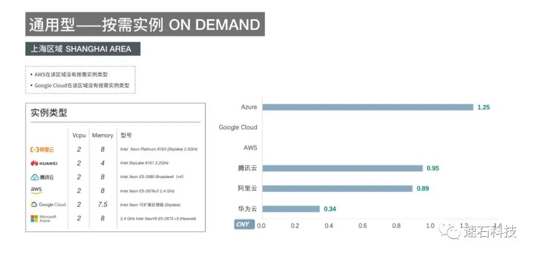Click Memory value 8 in the aws row
534x255 pixels.
pos(102,191)
